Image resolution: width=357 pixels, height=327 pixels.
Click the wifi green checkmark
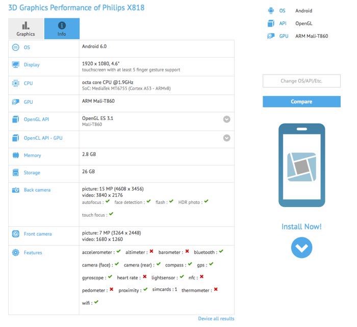pos(96,302)
